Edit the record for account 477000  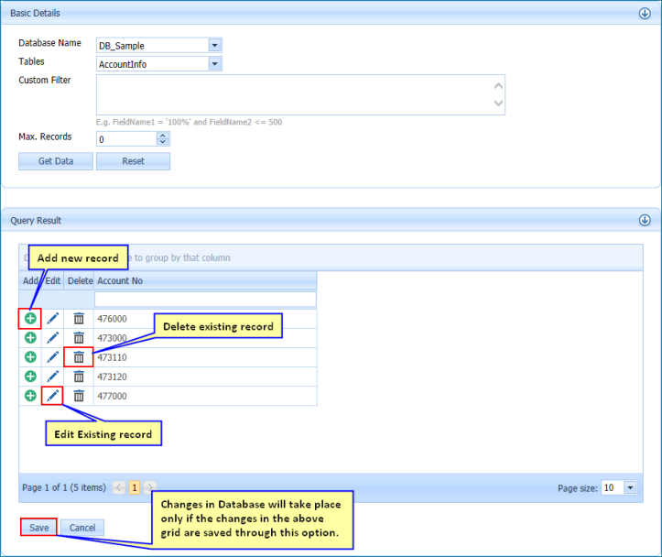pos(53,396)
